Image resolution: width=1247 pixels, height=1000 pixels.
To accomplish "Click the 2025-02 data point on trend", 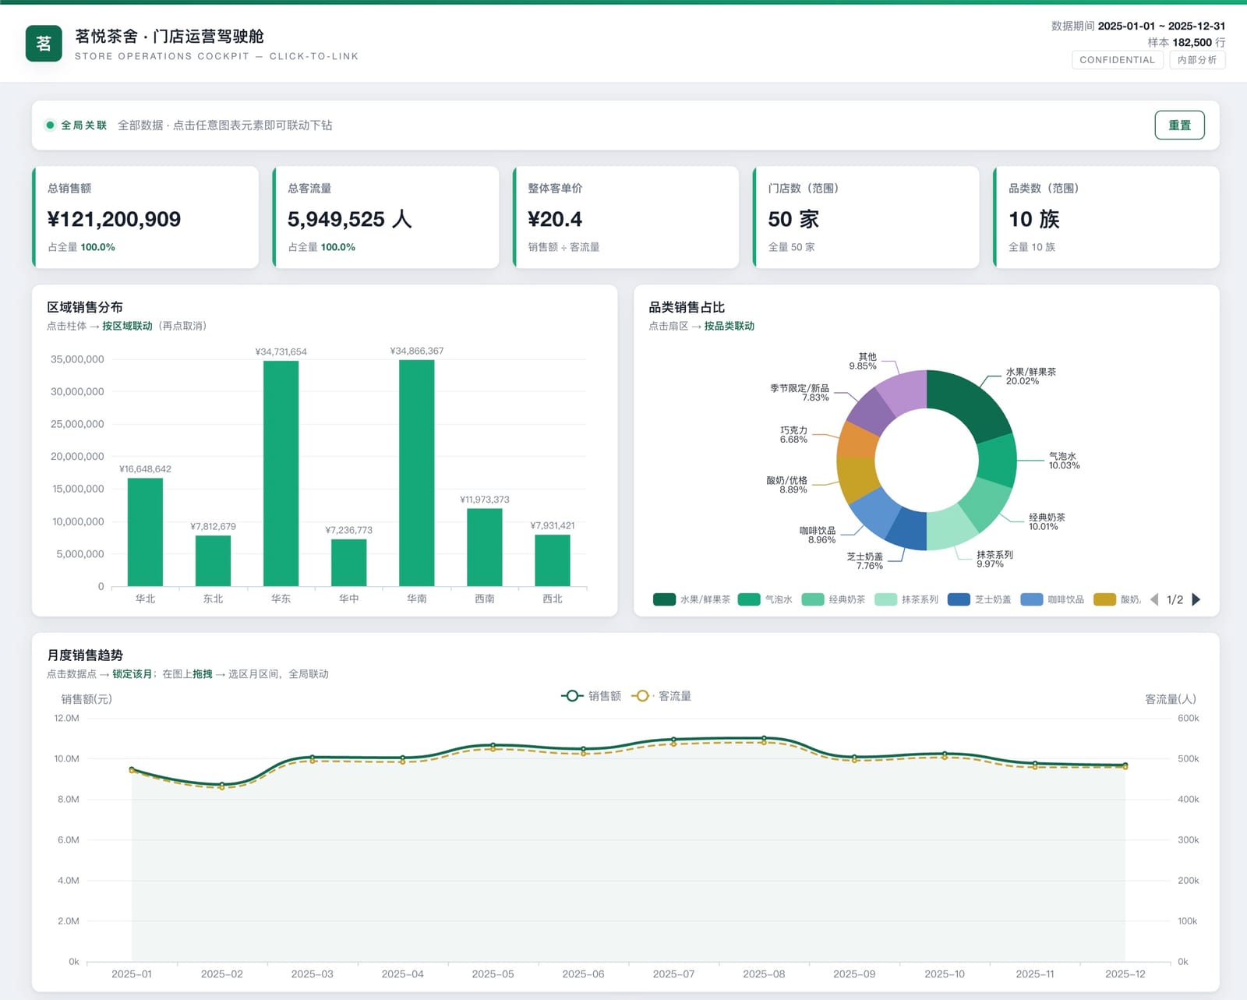I will [x=222, y=785].
